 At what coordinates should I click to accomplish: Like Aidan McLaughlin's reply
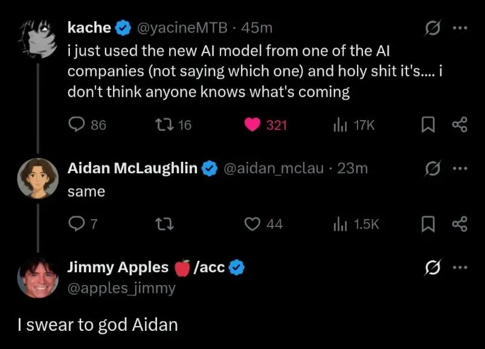[x=252, y=224]
